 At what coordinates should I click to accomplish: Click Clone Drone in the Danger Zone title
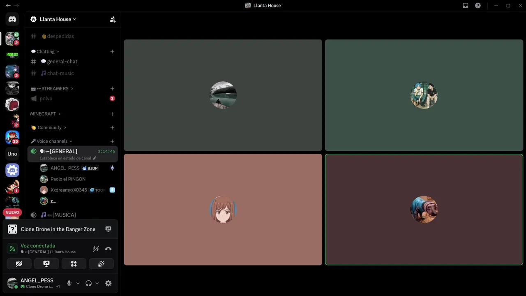coord(58,229)
